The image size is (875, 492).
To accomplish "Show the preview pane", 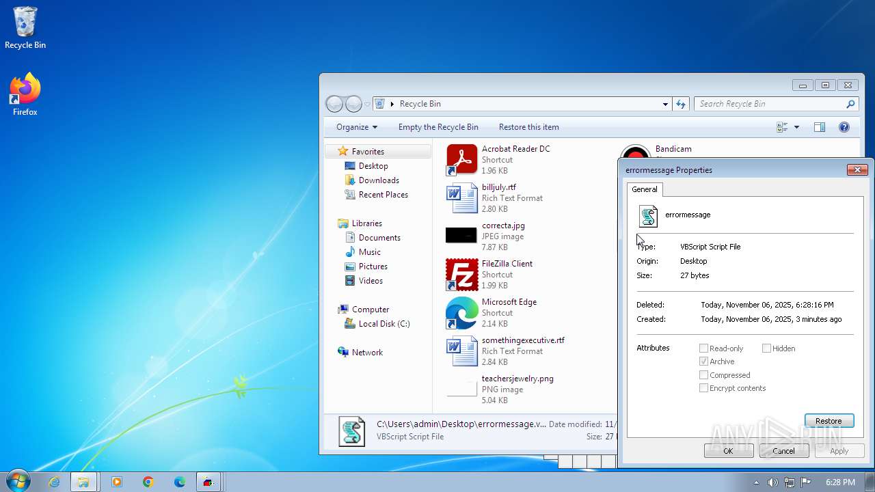I will point(820,127).
